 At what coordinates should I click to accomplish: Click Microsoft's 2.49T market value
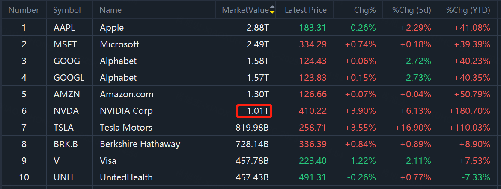tap(258, 44)
